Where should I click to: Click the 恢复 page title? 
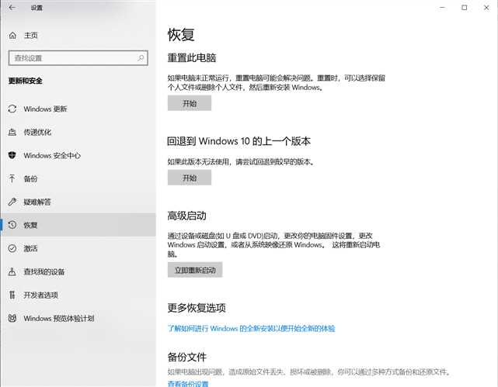pyautogui.click(x=181, y=34)
